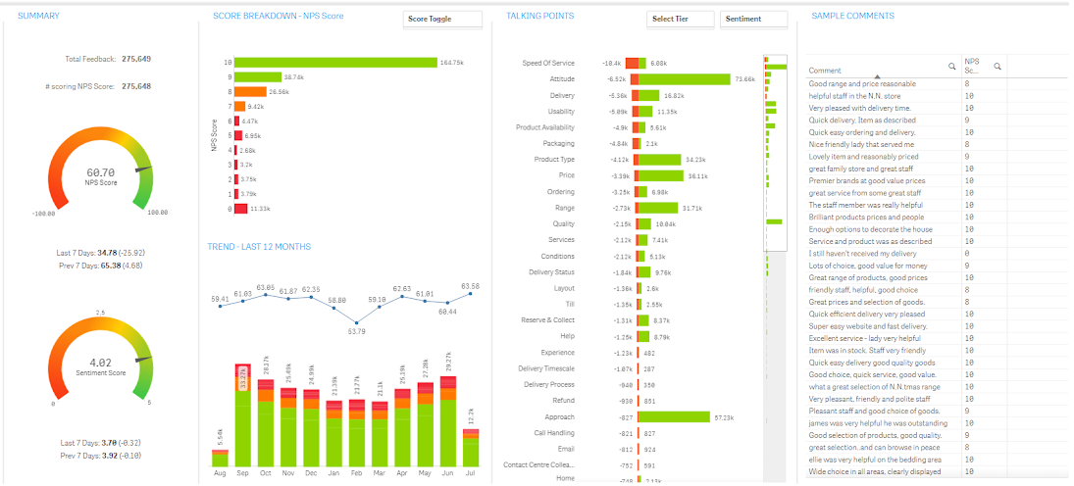
Task: Select comment 'helpful staff in the N.N. store'
Action: (x=857, y=96)
